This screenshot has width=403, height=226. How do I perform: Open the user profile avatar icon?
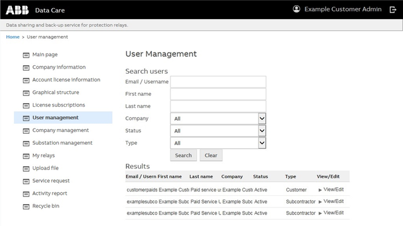coord(296,9)
